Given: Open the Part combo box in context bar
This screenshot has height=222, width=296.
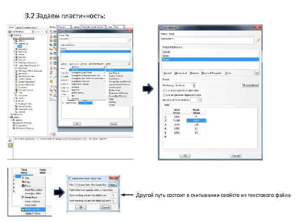Looking at the screenshot, I should (119, 27).
